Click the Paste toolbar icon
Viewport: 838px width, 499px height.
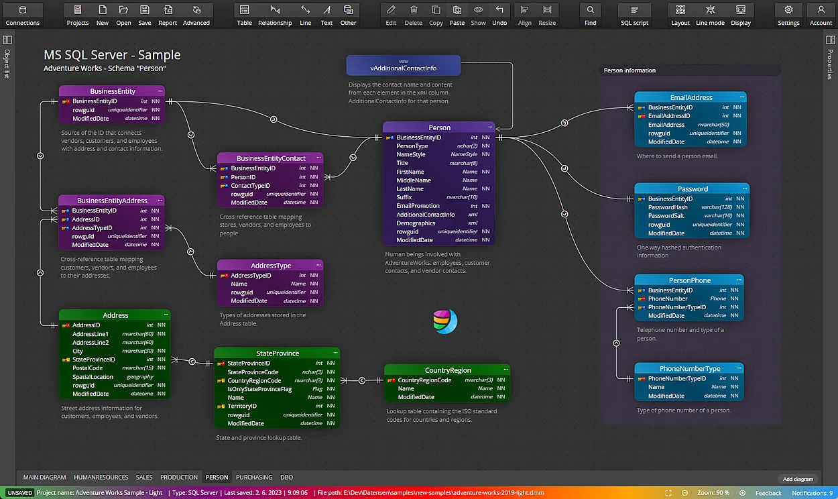[x=457, y=15]
